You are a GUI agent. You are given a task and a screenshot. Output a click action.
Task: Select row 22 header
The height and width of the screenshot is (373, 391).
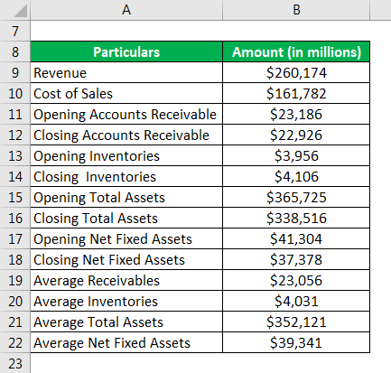click(x=15, y=342)
